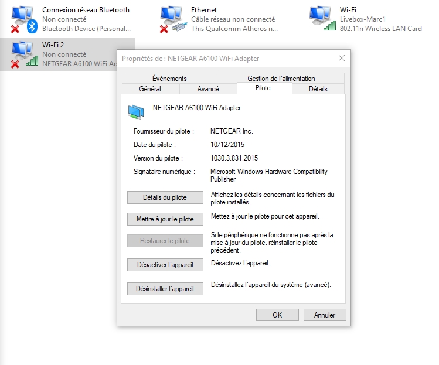
Task: Cancel with the Annuler button
Action: coord(325,315)
